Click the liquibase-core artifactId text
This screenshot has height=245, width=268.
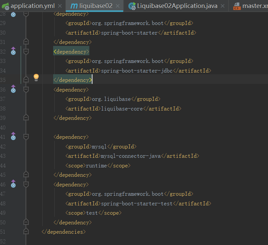pyautogui.click(x=122, y=109)
